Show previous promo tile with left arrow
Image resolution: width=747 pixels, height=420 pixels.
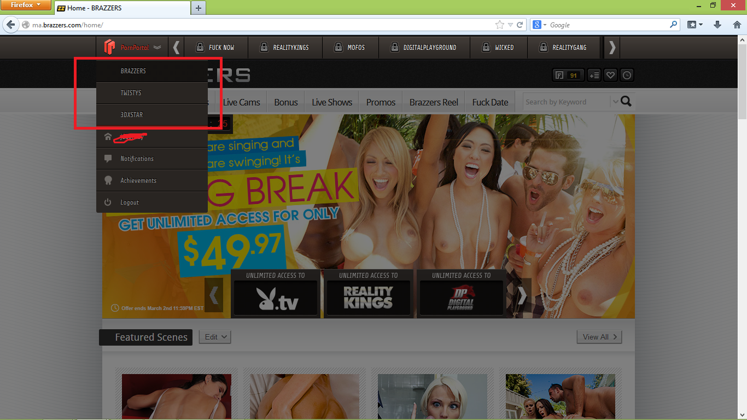pyautogui.click(x=214, y=296)
